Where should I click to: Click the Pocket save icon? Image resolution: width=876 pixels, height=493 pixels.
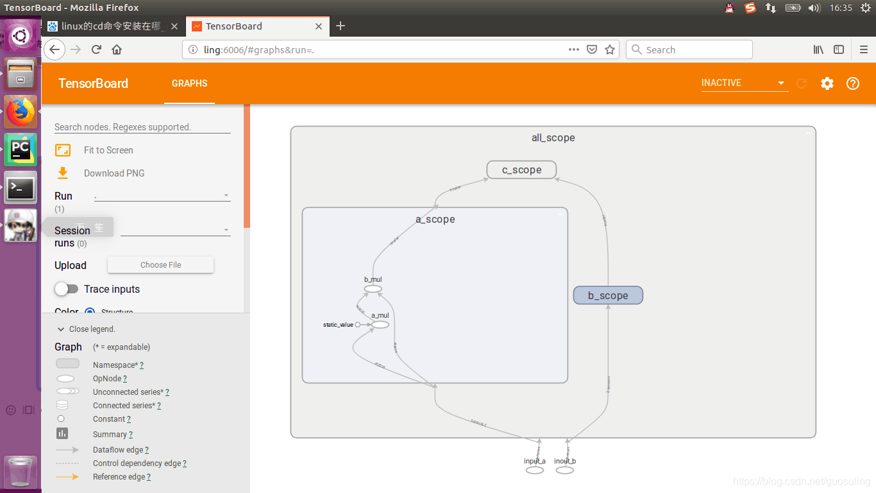point(592,49)
